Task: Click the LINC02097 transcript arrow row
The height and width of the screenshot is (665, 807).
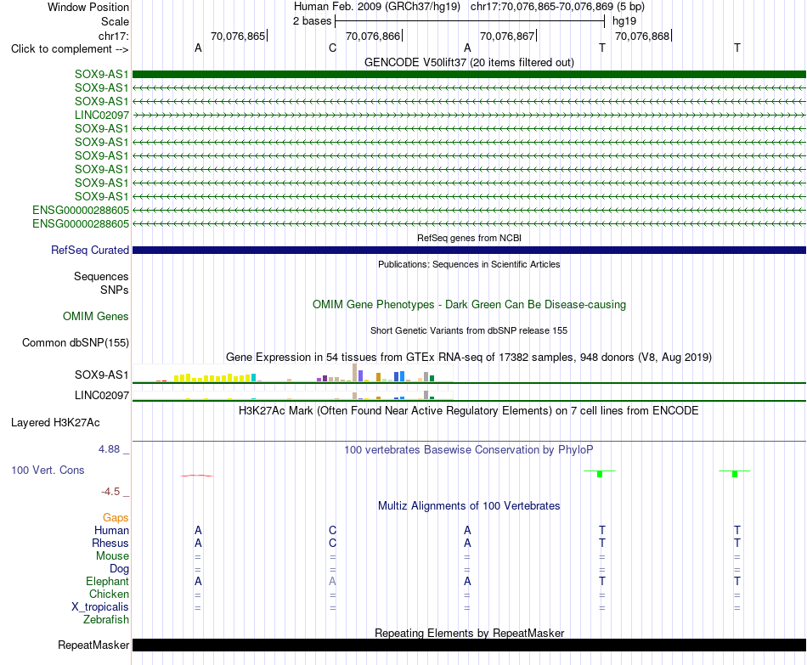Action: [469, 115]
